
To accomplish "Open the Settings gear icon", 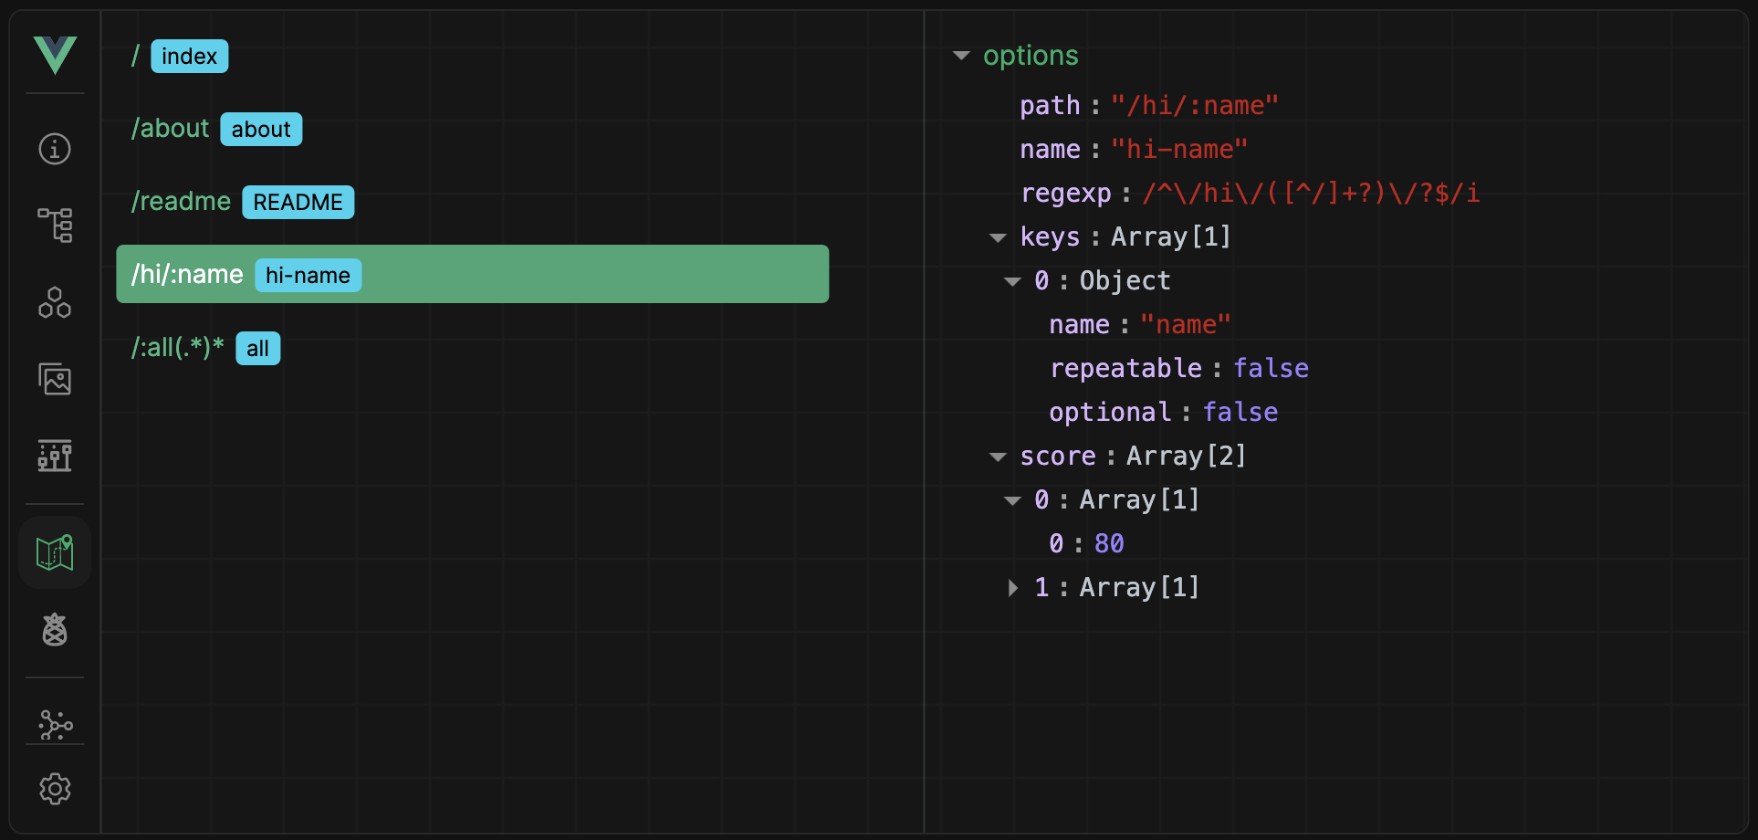I will pos(55,789).
